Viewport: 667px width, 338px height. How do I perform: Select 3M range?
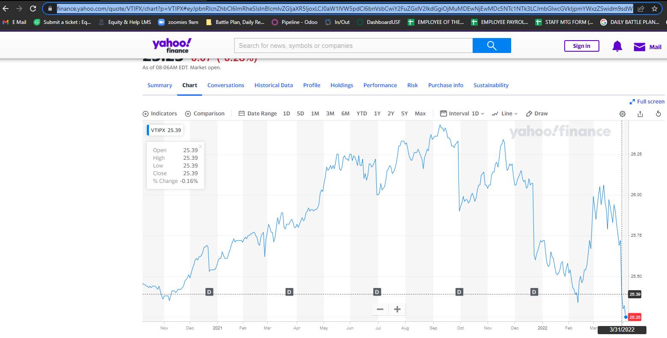330,114
